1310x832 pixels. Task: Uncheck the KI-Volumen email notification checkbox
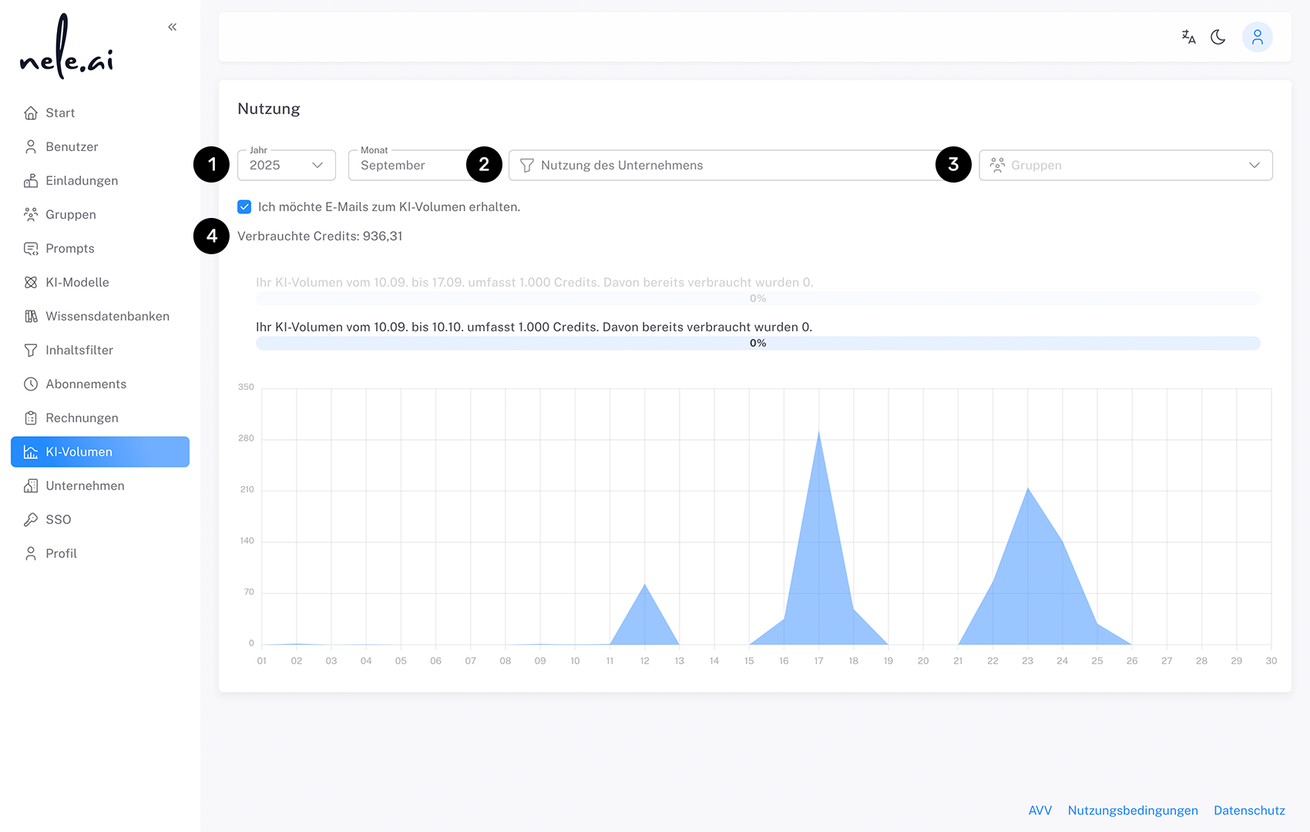[244, 206]
